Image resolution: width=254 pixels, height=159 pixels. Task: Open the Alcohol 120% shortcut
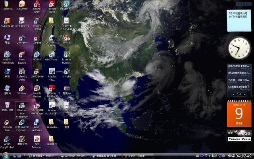click(x=37, y=7)
